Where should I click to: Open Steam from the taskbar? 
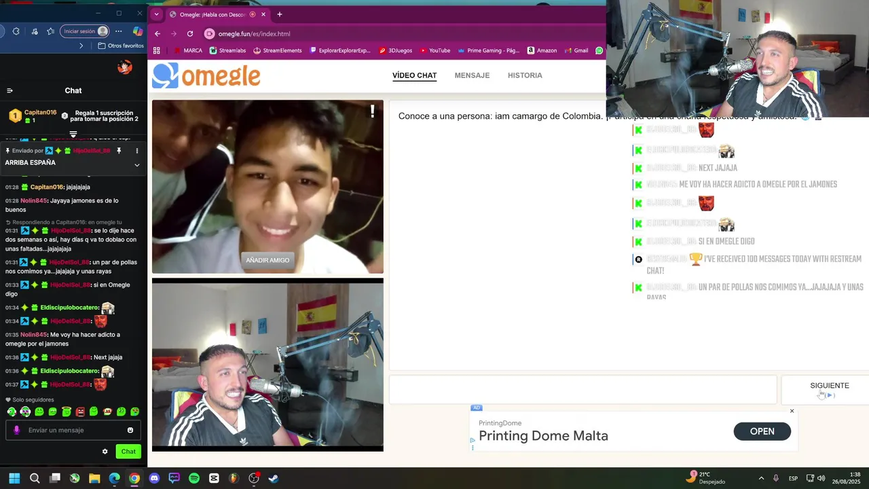tap(274, 478)
